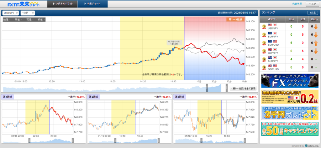Select AUD/JPY row in ranking
The height and width of the screenshot is (148, 321).
289,59
